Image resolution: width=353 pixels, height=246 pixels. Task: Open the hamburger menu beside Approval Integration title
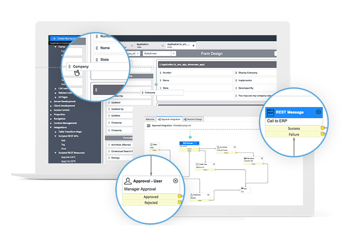click(x=149, y=126)
